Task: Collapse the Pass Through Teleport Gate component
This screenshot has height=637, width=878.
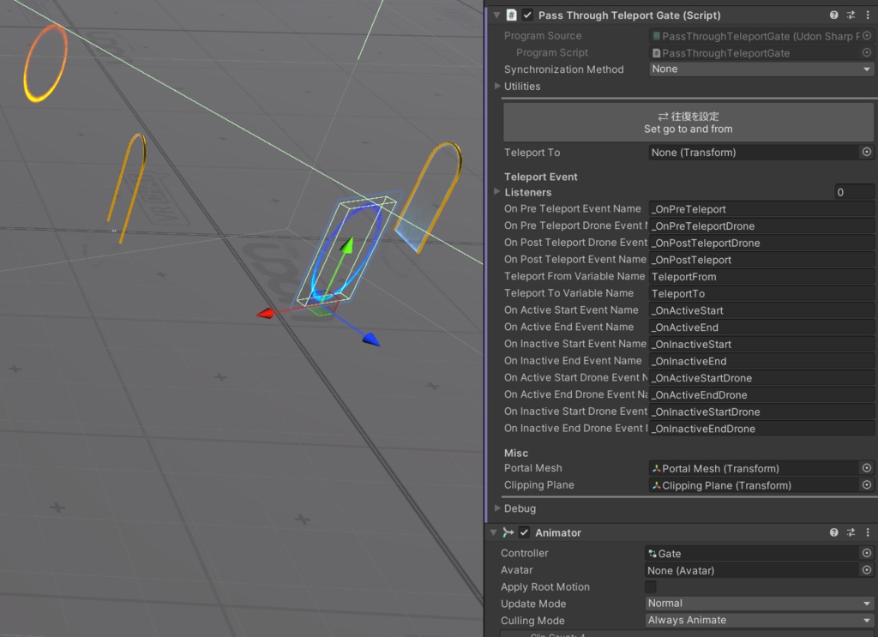Action: click(496, 15)
